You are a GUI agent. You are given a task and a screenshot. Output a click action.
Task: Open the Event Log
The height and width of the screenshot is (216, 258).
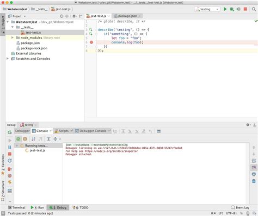pyautogui.click(x=240, y=207)
